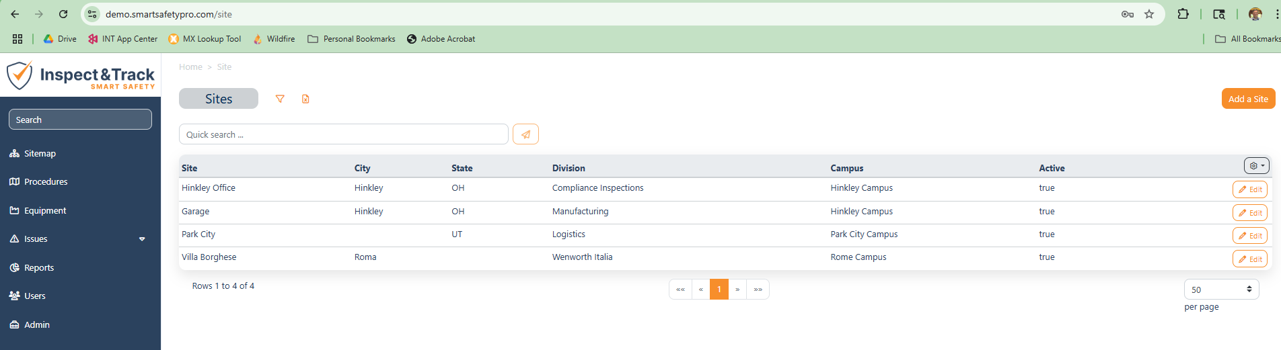
Task: Open the tab search icon in toolbar
Action: tap(1219, 14)
